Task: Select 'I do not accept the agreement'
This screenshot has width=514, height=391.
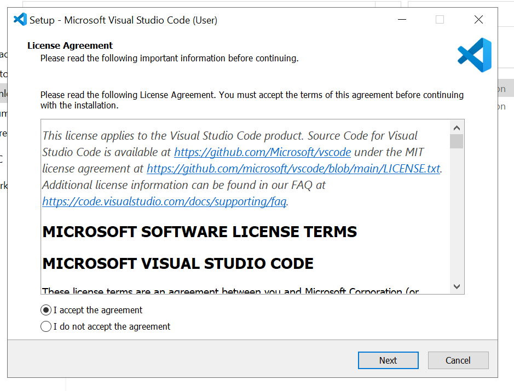Action: pyautogui.click(x=105, y=326)
